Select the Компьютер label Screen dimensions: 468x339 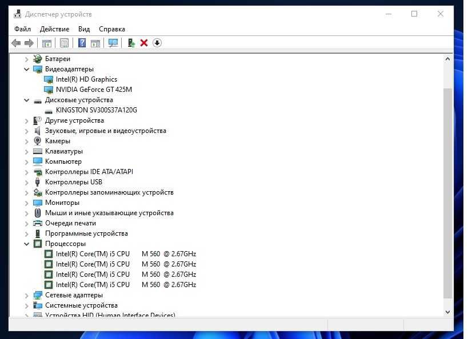click(63, 162)
